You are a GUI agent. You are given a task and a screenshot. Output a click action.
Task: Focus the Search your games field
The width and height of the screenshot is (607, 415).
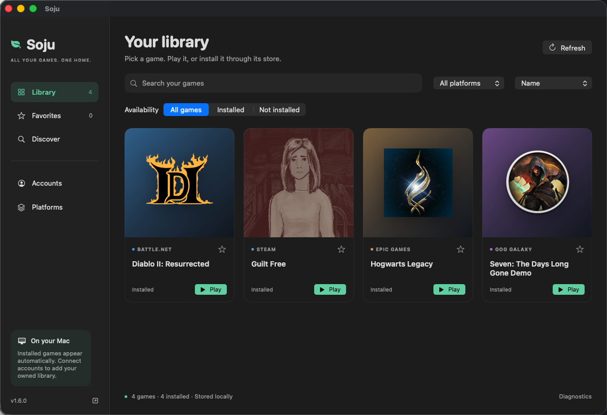point(273,83)
